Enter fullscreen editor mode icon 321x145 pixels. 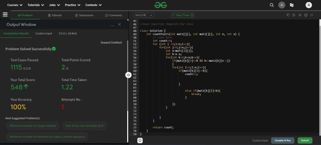312,15
